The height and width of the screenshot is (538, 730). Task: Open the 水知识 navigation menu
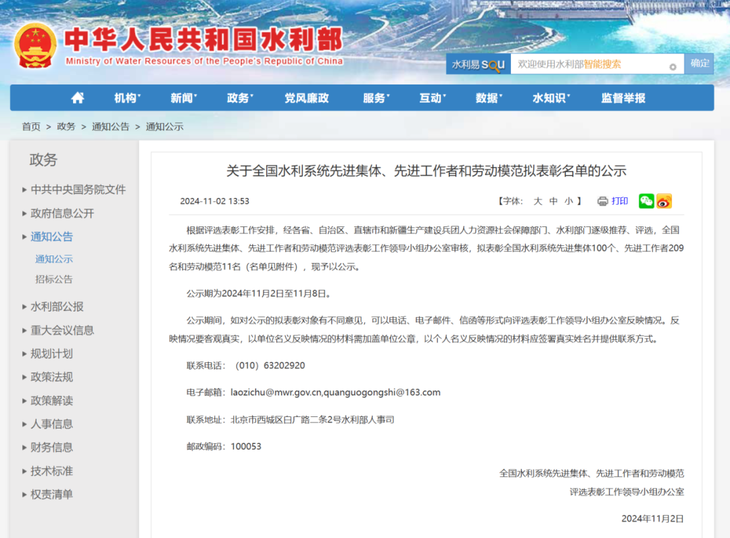point(552,98)
